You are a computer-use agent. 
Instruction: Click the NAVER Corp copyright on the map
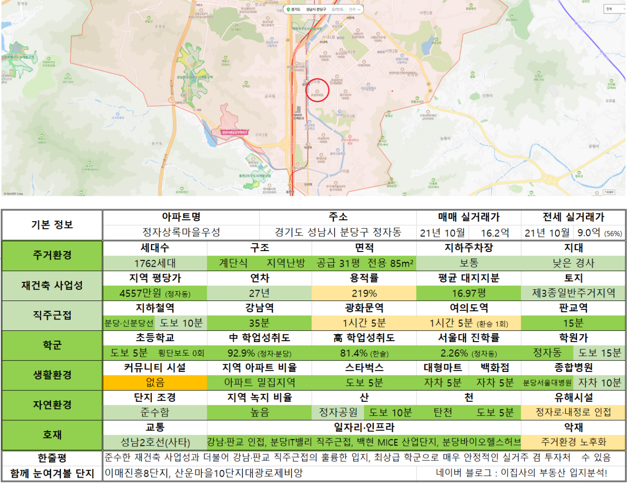[13, 194]
